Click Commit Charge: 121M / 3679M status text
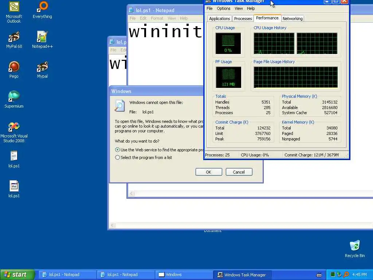 (311, 155)
